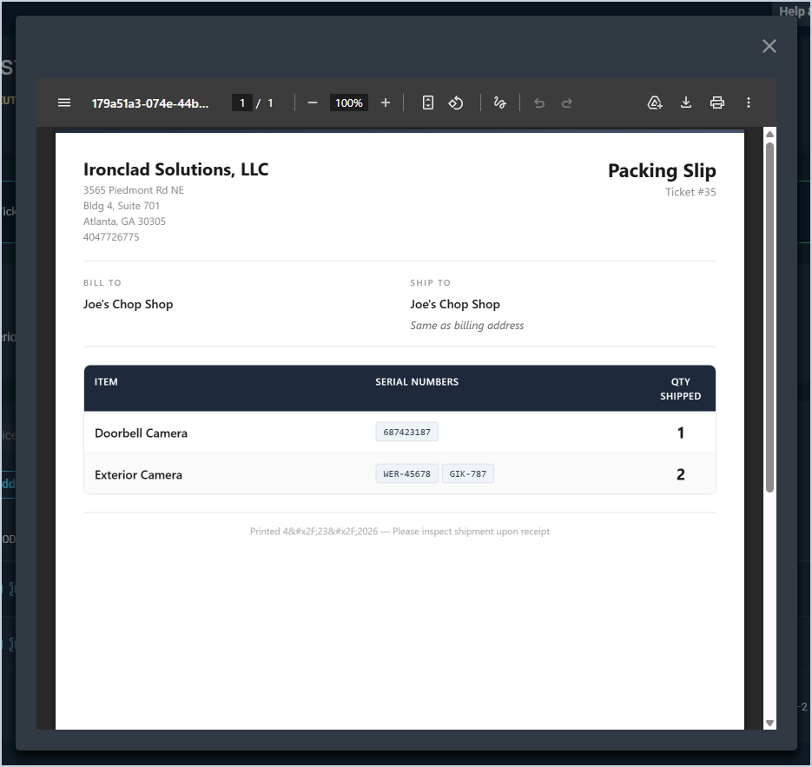Screen dimensions: 812x767
Task: Click the GIK-787 serial number tag
Action: tap(468, 473)
